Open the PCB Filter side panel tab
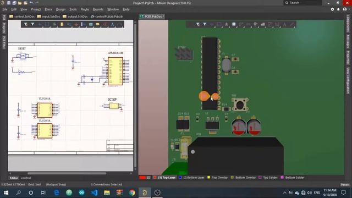The image size is (352, 198). (x=4, y=42)
